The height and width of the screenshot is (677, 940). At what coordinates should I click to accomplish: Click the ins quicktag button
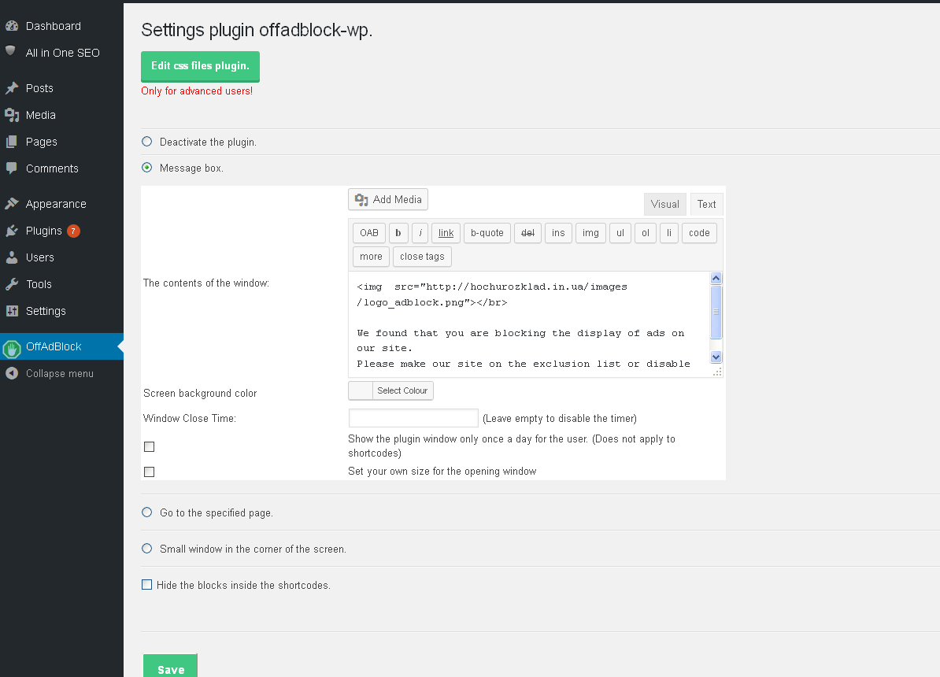click(x=558, y=233)
